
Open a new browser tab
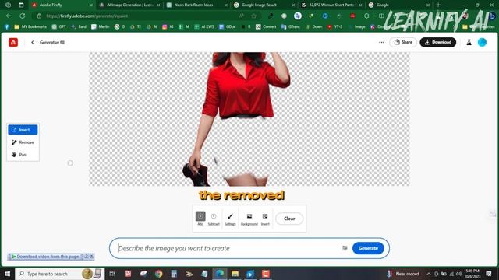pos(438,5)
